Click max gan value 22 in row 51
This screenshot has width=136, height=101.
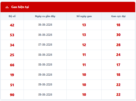[x=118, y=85]
